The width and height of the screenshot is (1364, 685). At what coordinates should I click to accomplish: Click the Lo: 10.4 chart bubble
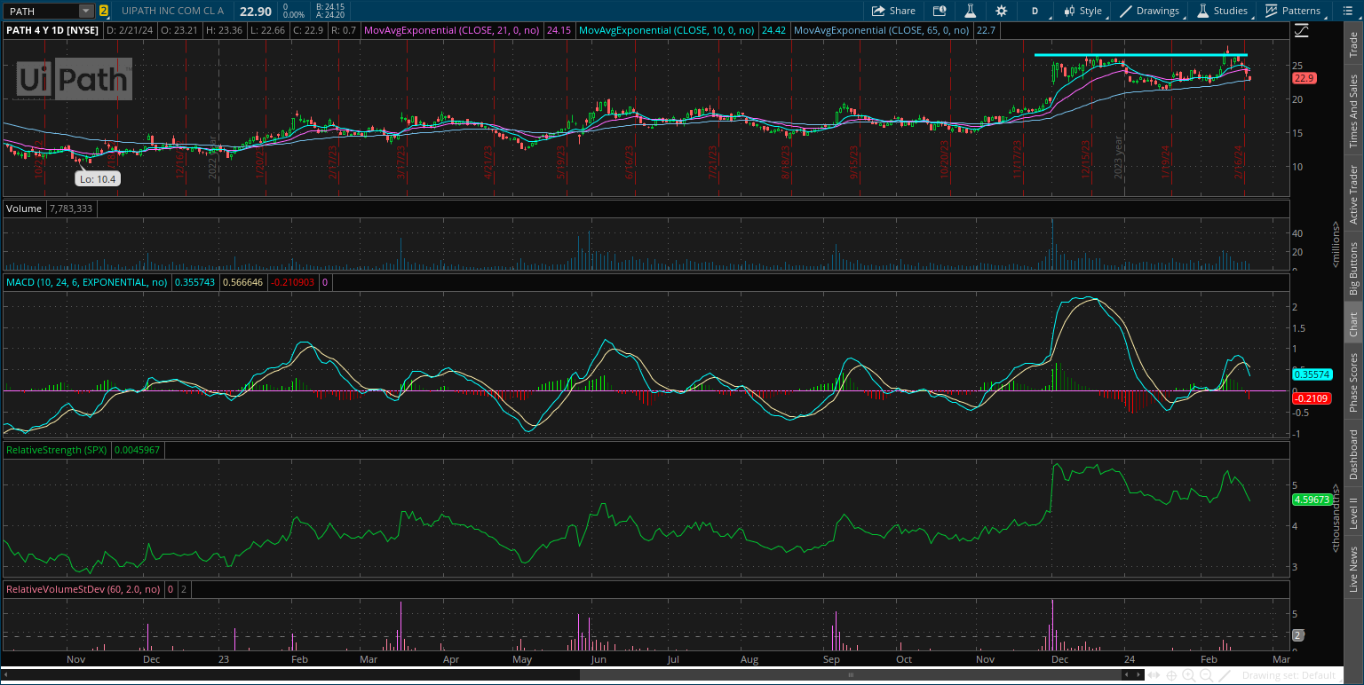[97, 178]
